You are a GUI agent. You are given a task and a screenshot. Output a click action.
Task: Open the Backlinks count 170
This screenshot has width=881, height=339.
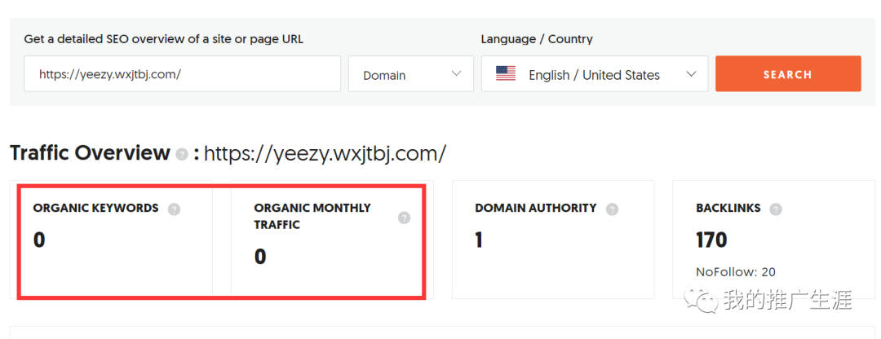(x=711, y=240)
